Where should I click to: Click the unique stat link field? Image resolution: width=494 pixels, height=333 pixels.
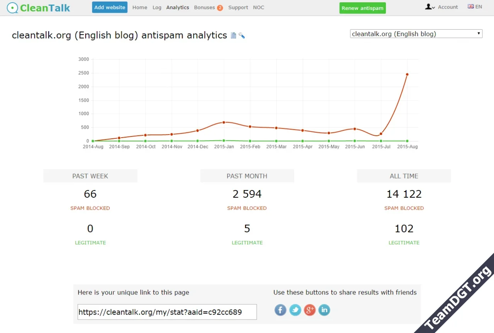click(x=167, y=312)
